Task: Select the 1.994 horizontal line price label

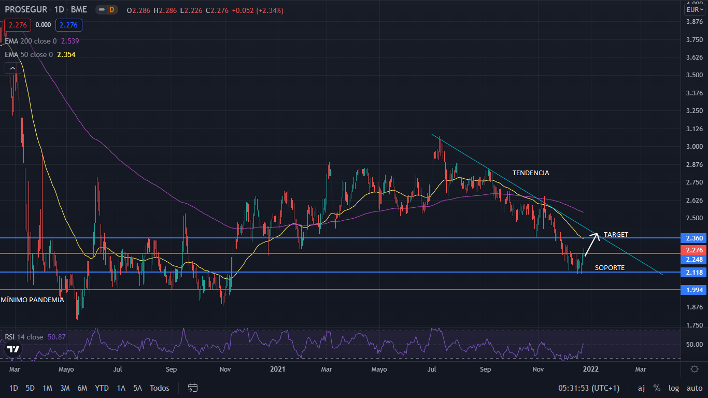Action: (693, 290)
